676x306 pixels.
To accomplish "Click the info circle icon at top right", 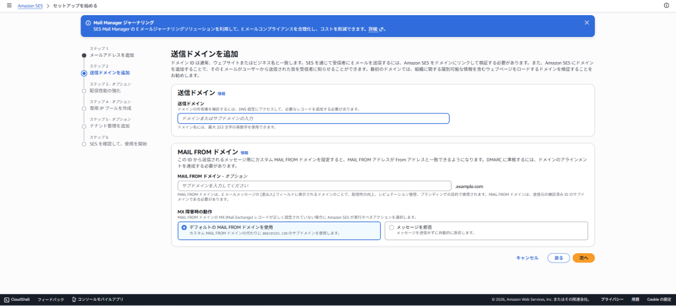I will click(666, 5).
